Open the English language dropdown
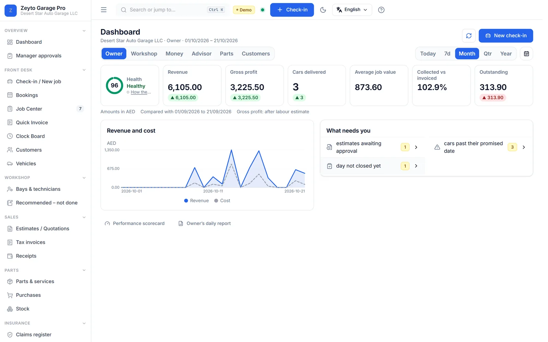Viewport: 548px width, 342px height. click(x=352, y=10)
